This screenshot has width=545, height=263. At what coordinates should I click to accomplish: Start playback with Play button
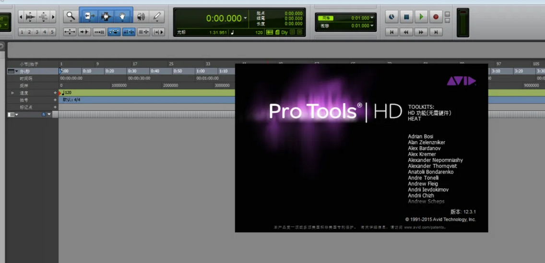coord(421,16)
